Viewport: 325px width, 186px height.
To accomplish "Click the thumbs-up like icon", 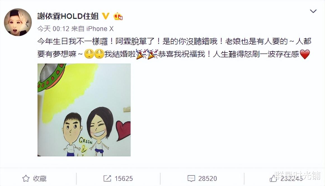I will (273, 178).
